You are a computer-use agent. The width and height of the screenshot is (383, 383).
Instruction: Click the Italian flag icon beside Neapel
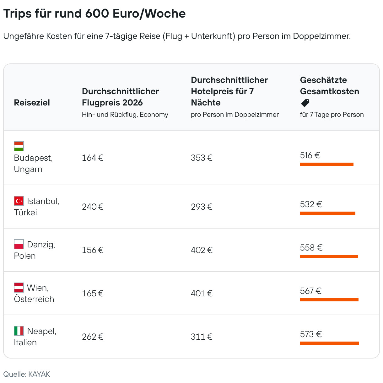(x=19, y=331)
